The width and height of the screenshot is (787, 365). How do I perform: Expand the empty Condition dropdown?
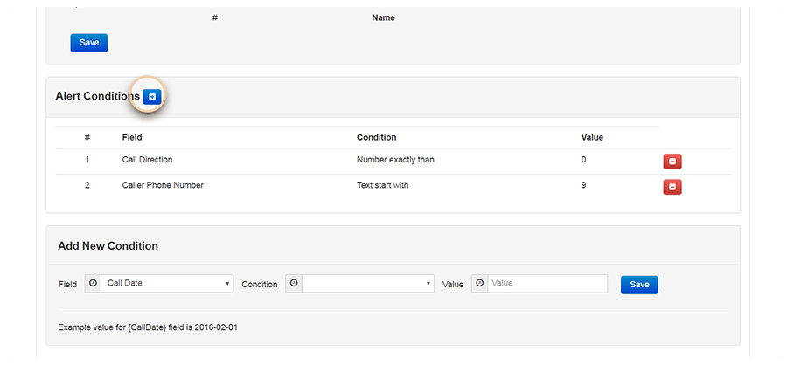tap(368, 284)
